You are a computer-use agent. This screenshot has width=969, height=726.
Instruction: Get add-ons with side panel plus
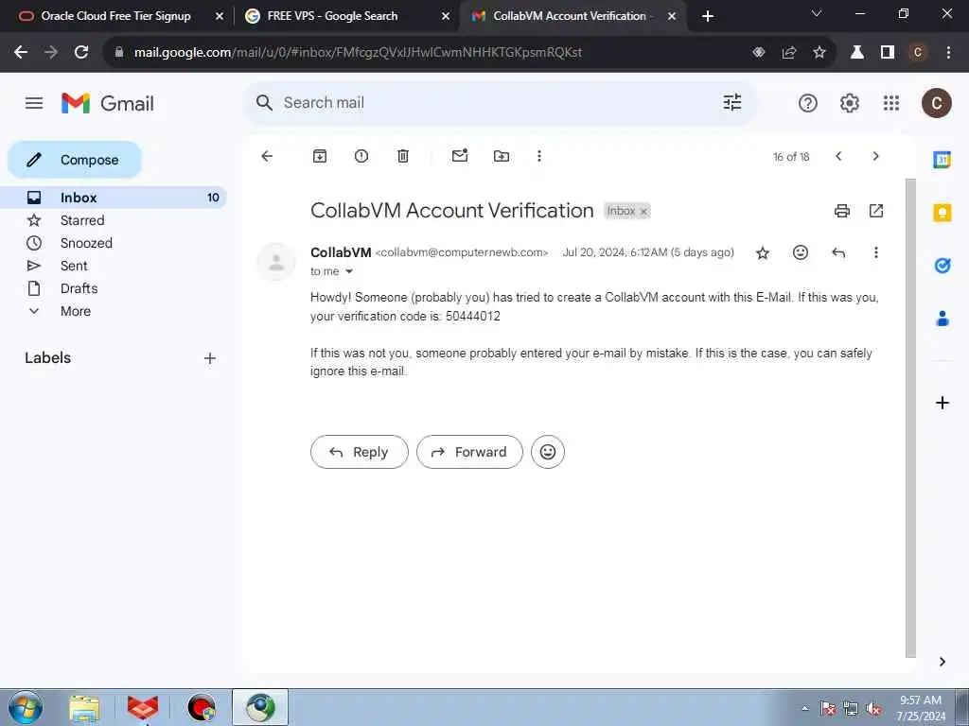[x=942, y=403]
